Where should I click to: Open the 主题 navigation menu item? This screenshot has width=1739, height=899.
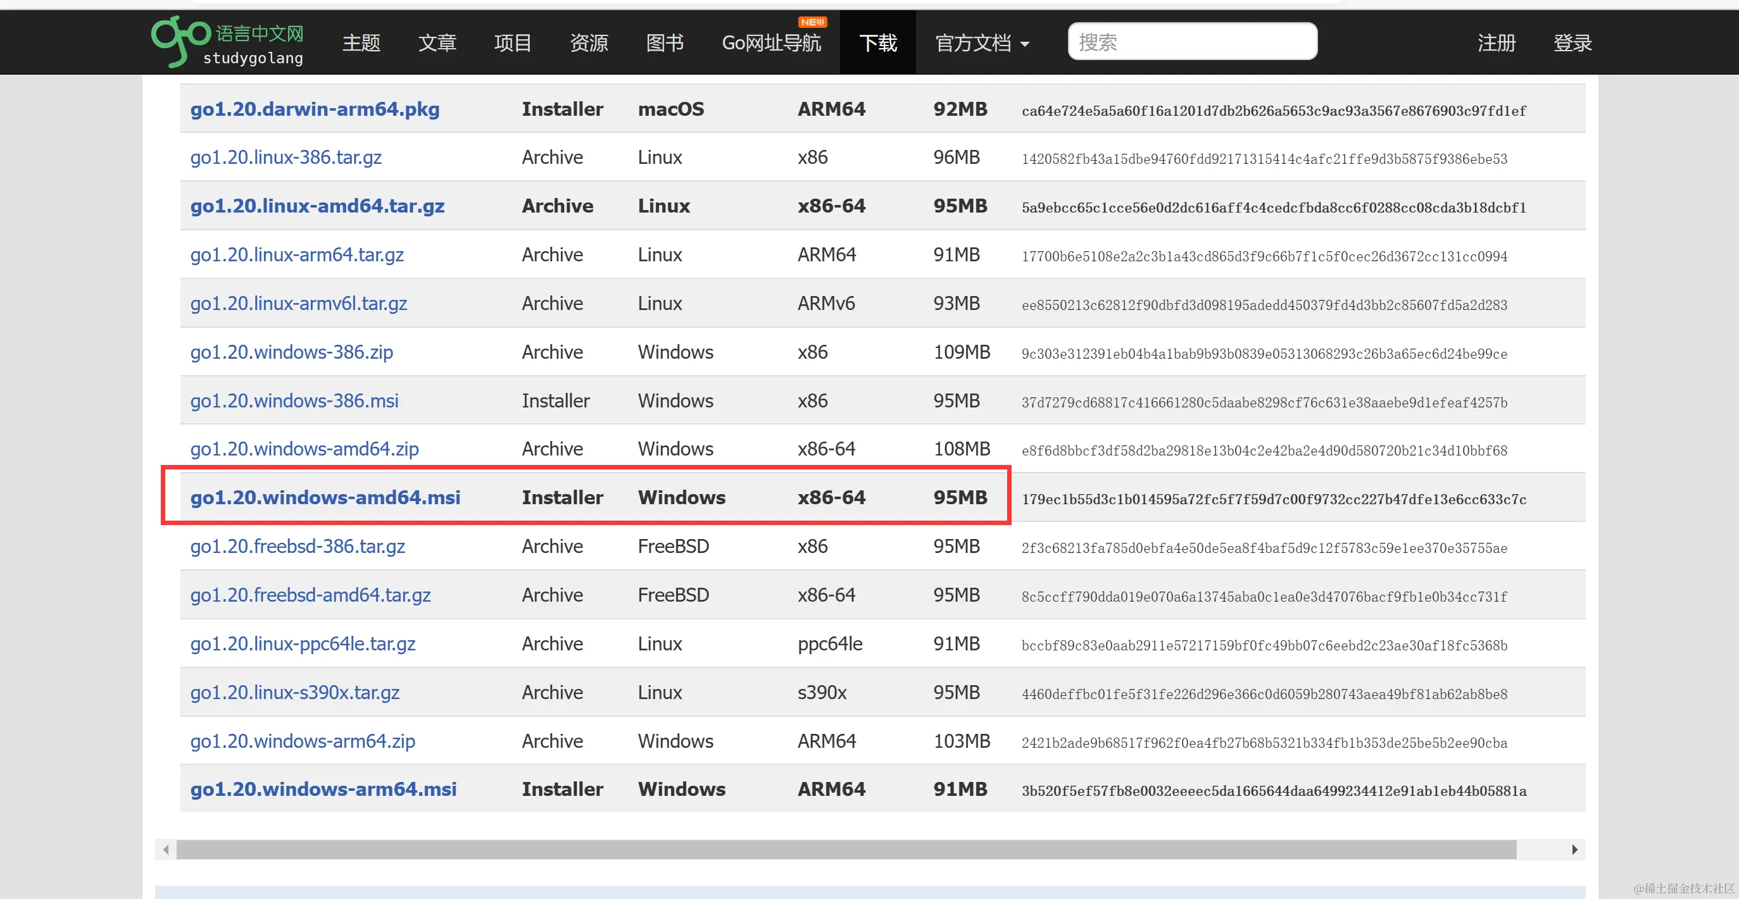pos(361,43)
